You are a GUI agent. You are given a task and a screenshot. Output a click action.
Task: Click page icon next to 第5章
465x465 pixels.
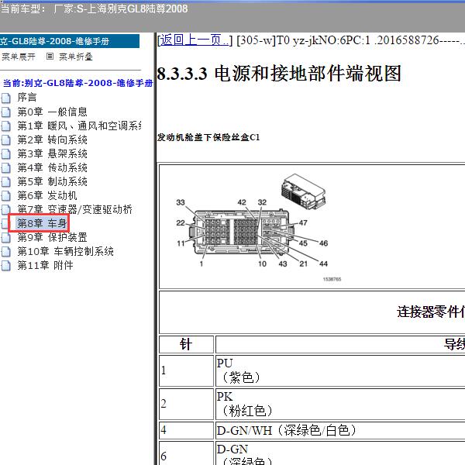6,181
